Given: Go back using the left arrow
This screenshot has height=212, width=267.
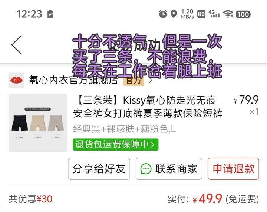Looking at the screenshot, I should (17, 45).
